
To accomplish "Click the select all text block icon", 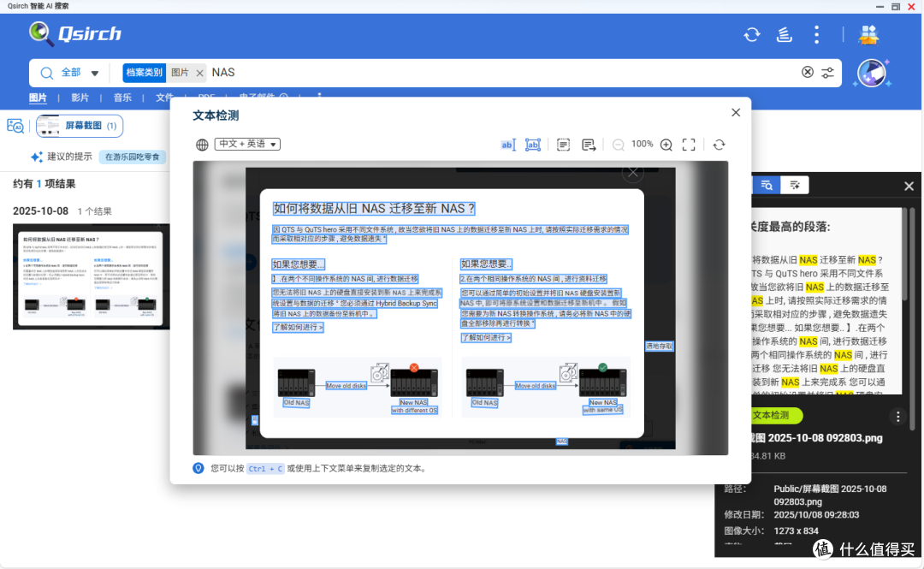I will (x=563, y=145).
